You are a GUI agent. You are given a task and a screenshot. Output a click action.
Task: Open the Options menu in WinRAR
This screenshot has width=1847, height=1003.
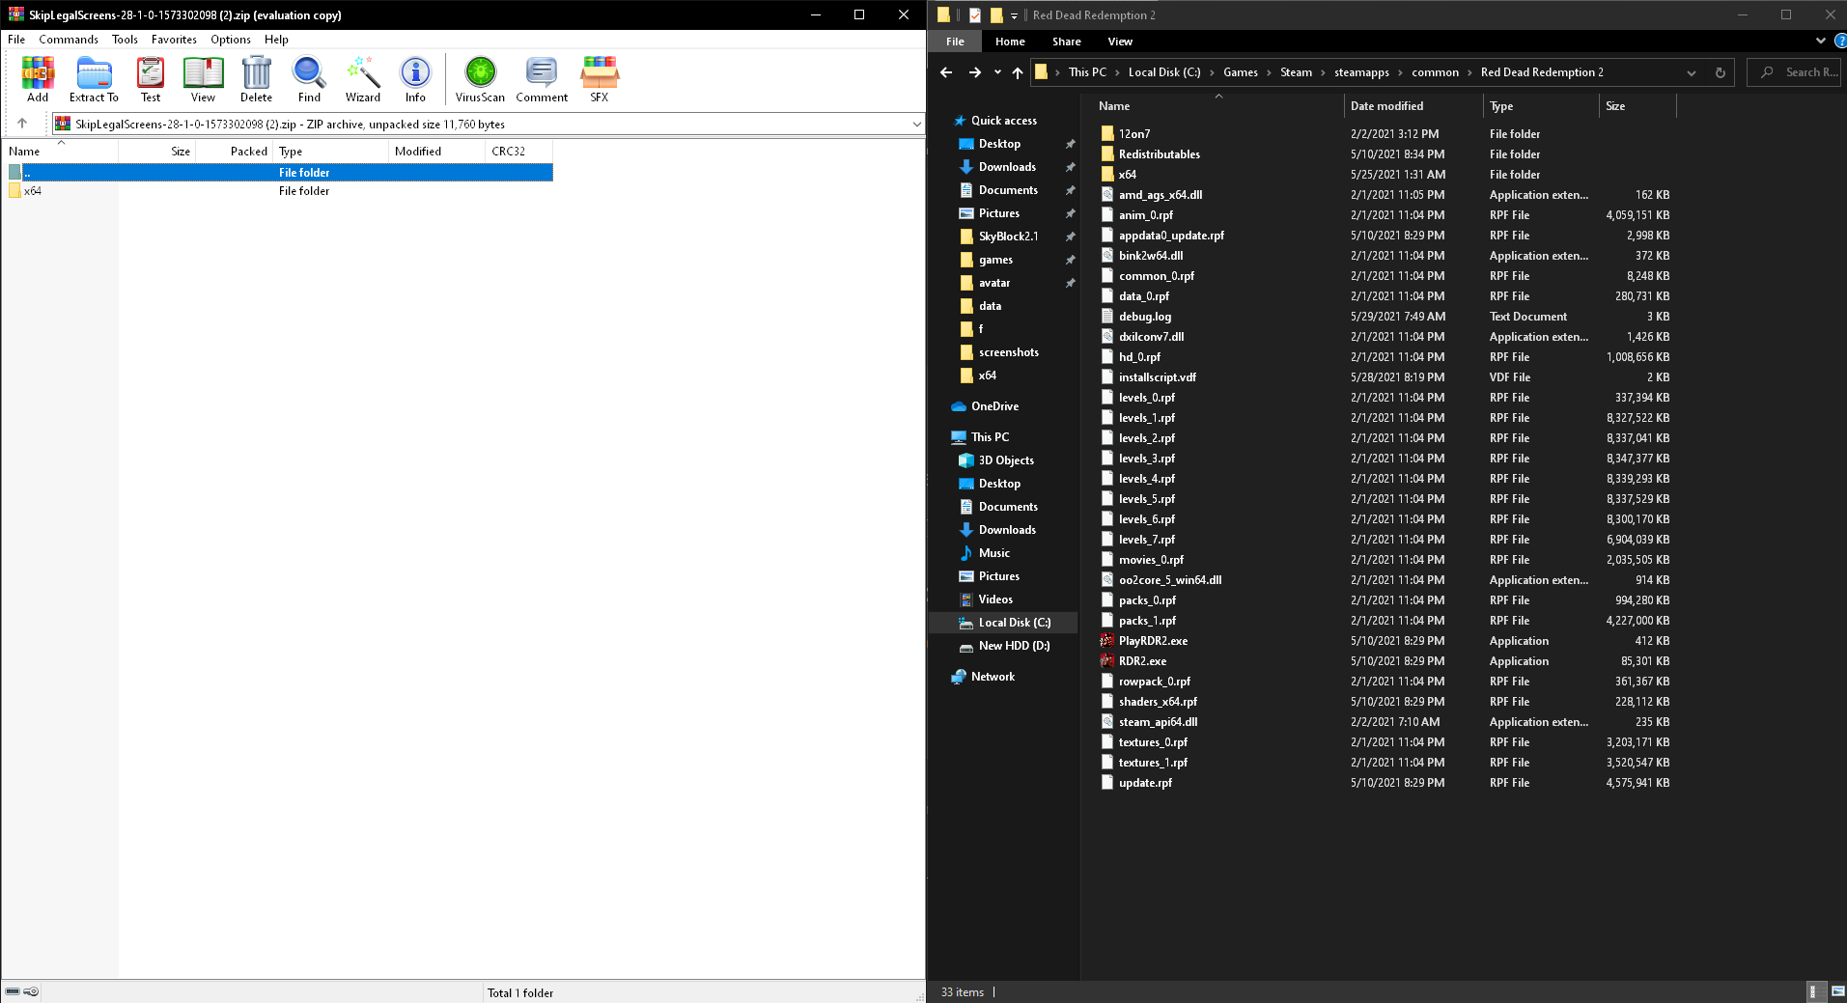[x=231, y=40]
